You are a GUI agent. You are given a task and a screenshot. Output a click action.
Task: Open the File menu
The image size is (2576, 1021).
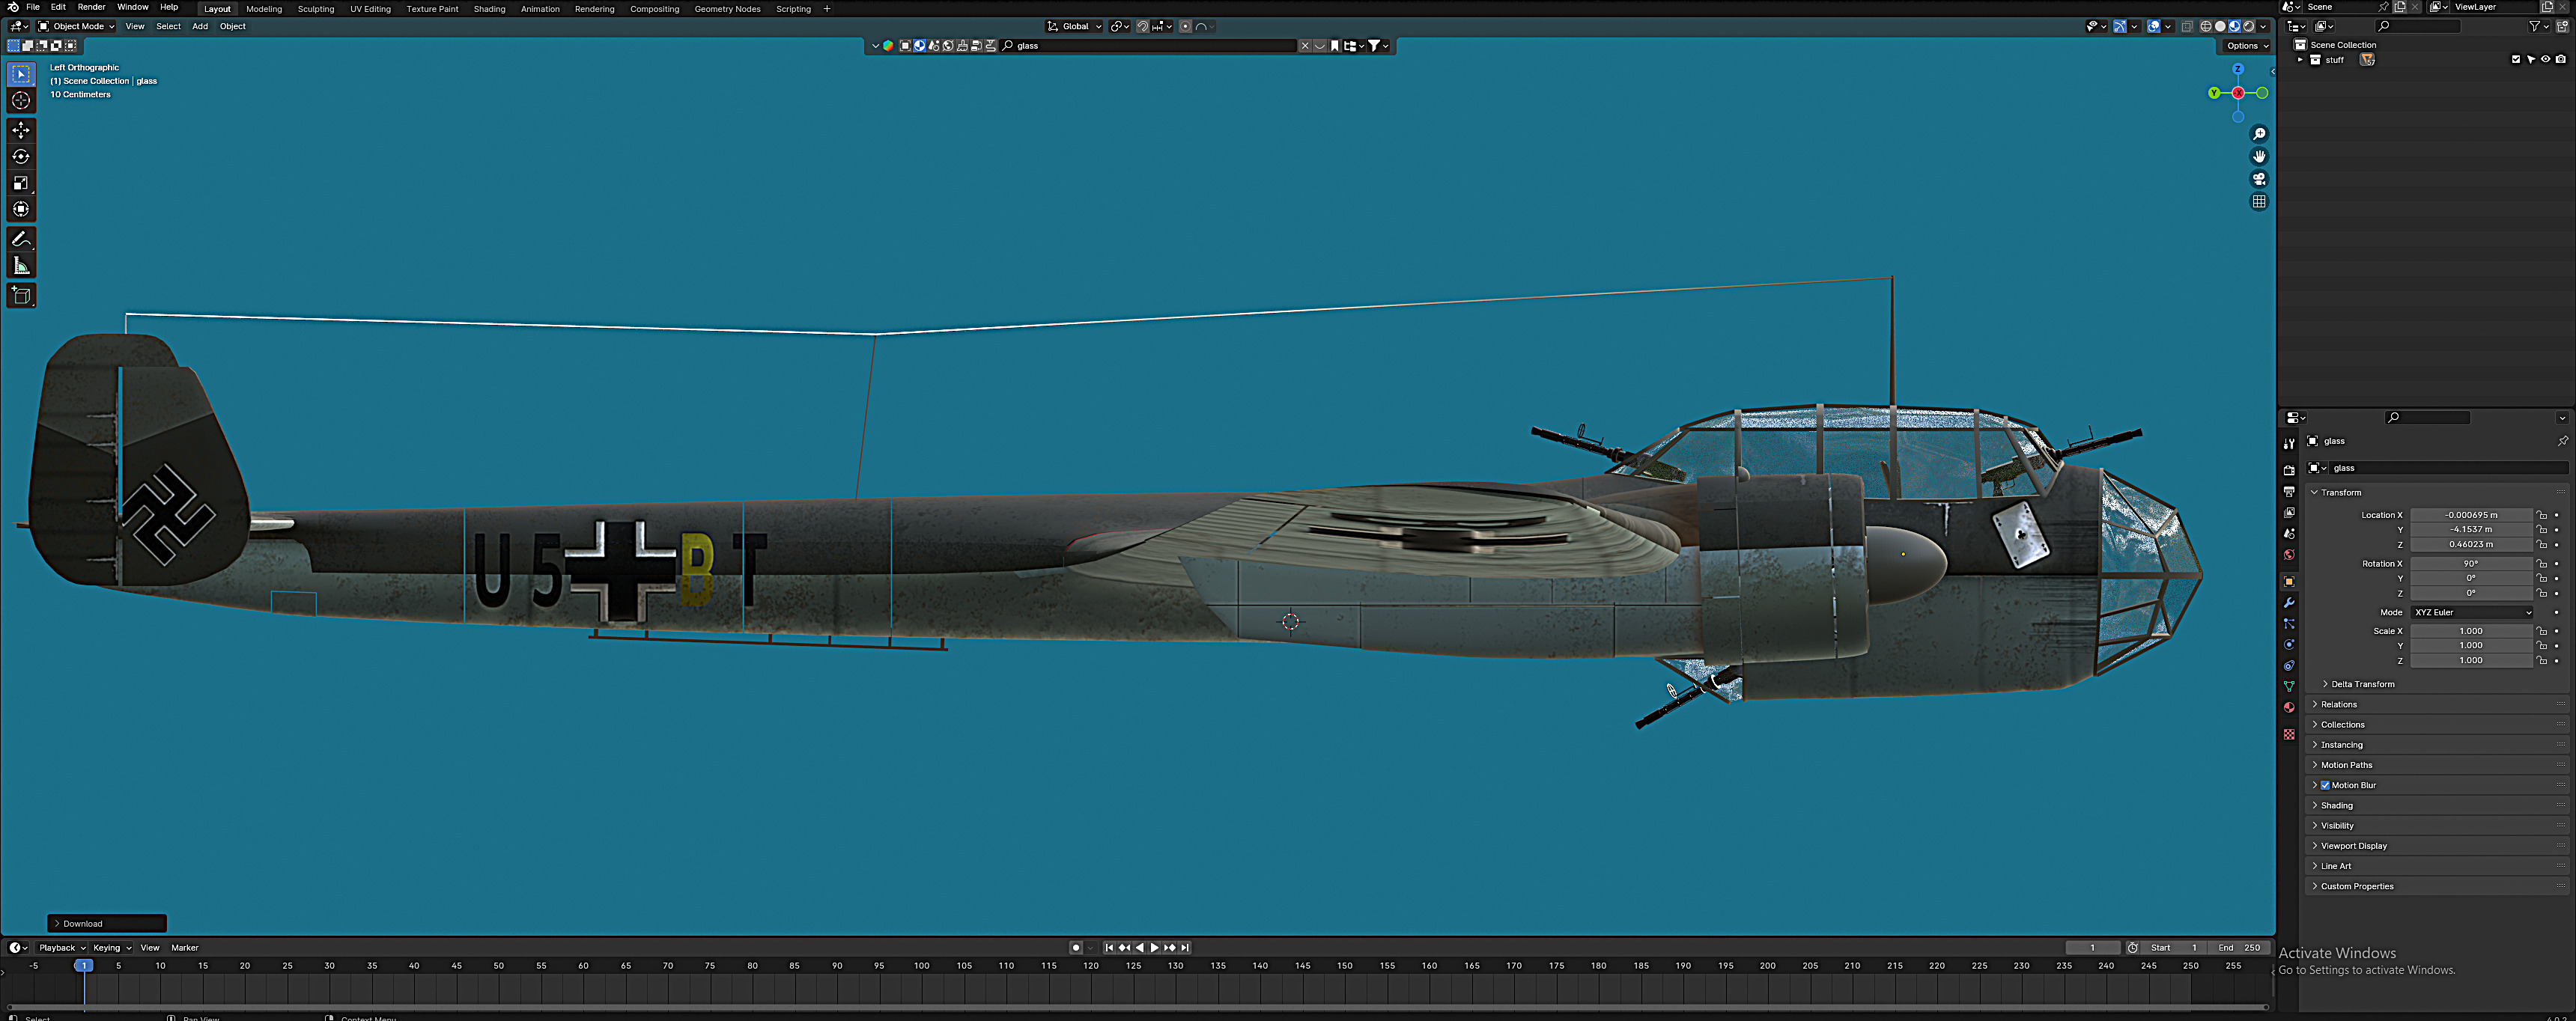[33, 7]
